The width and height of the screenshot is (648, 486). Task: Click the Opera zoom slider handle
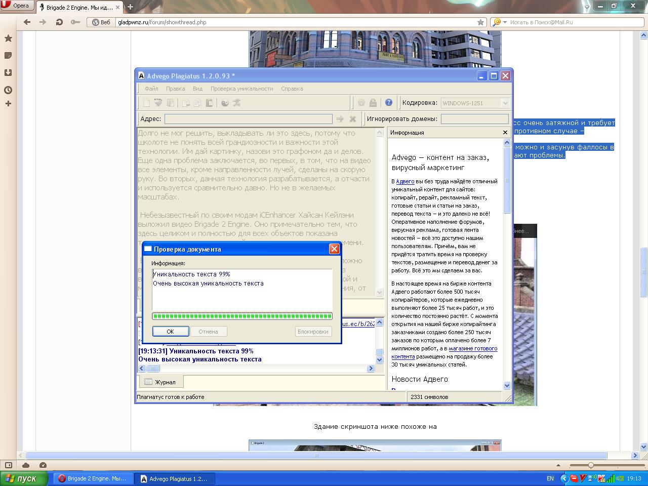[x=590, y=465]
